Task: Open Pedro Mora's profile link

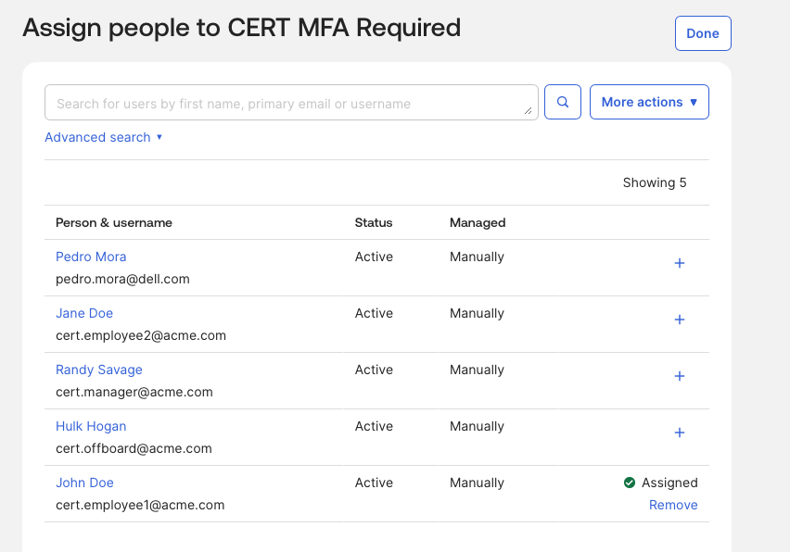Action: click(x=91, y=257)
